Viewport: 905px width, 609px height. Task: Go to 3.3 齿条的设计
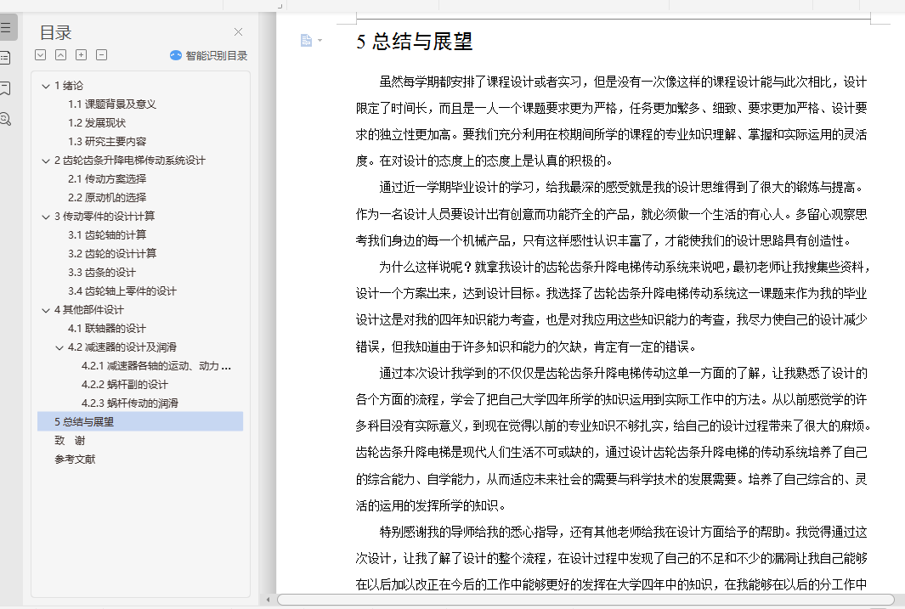[x=102, y=272]
